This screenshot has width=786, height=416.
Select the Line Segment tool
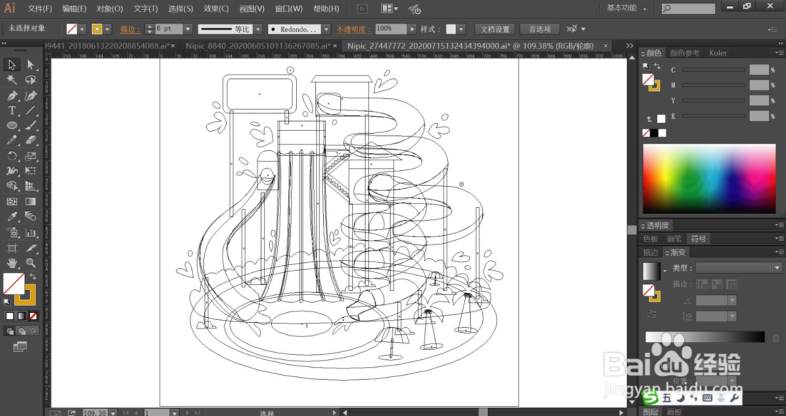tap(30, 111)
